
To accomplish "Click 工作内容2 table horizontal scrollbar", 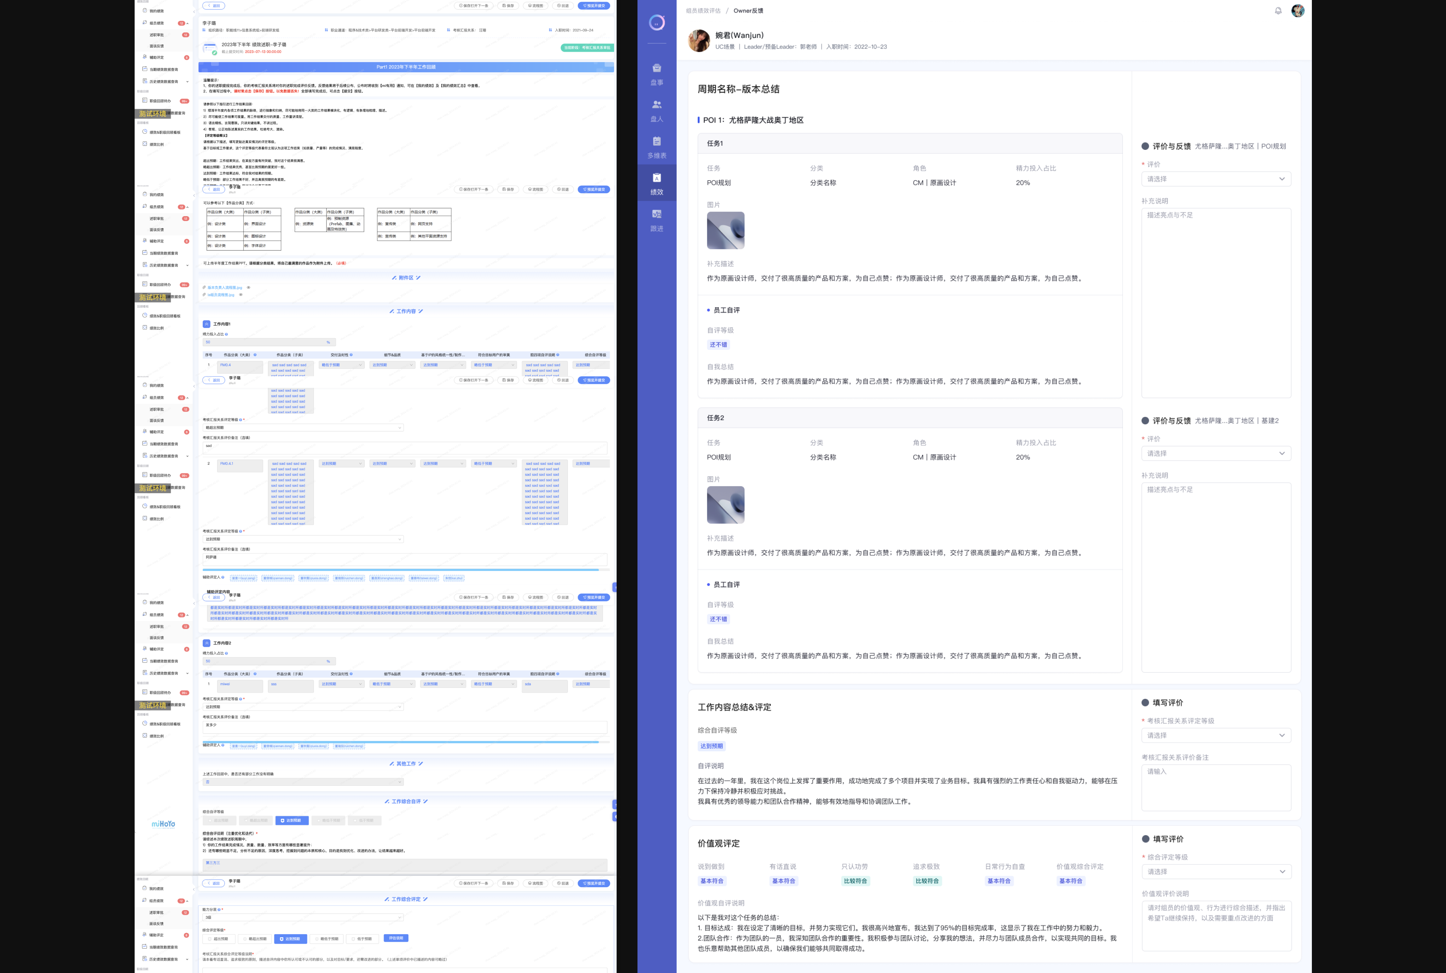I will 400,742.
